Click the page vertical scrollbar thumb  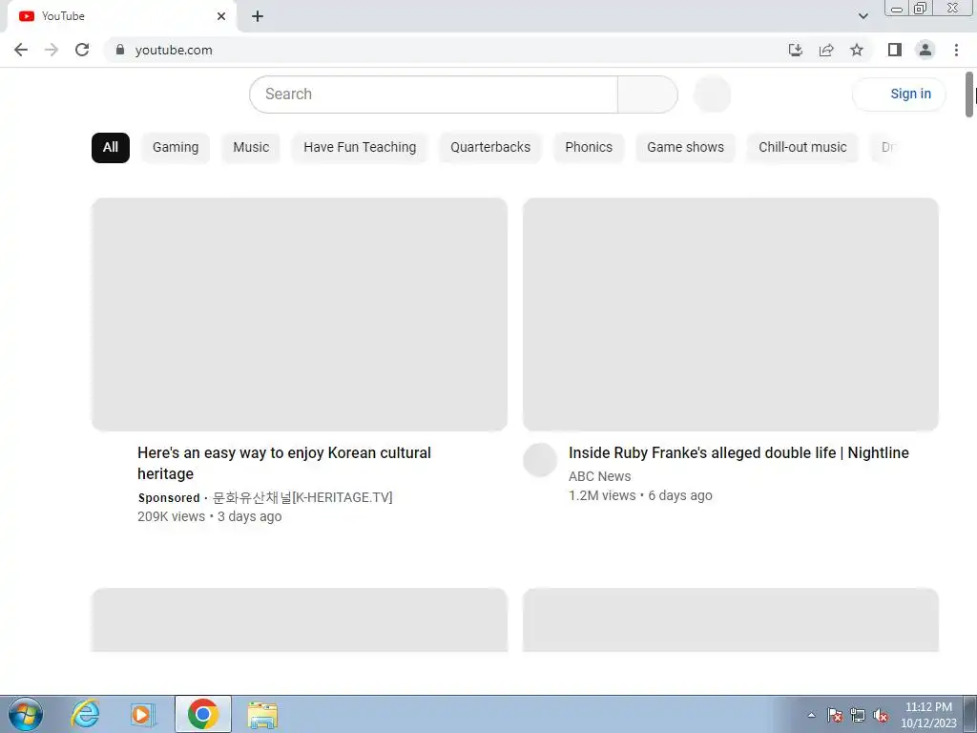[x=969, y=94]
